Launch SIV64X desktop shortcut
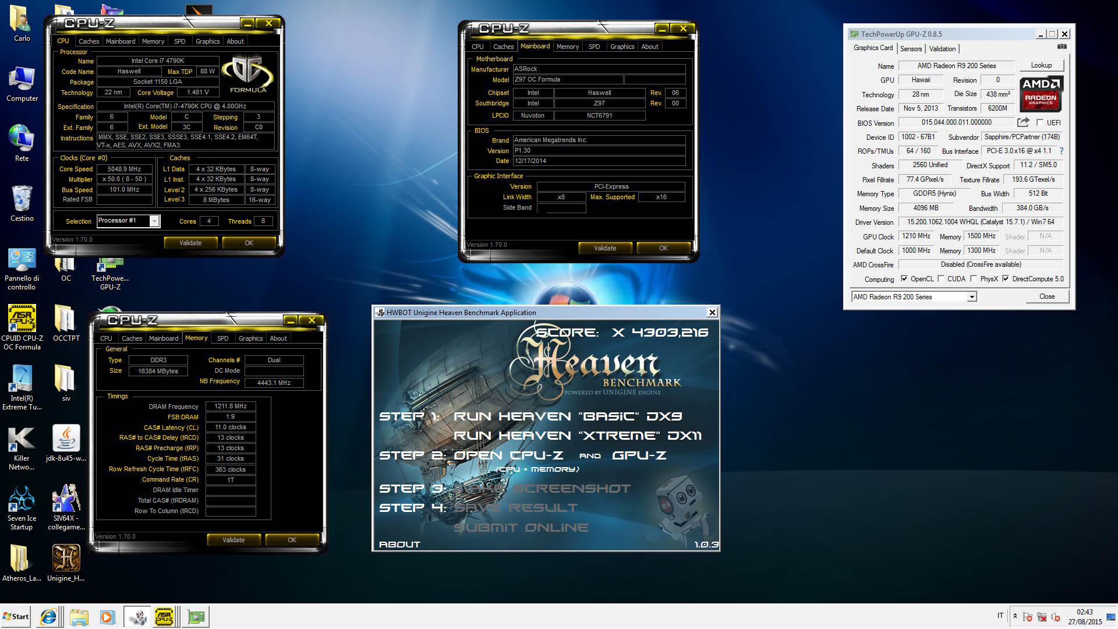The width and height of the screenshot is (1118, 629). [66, 507]
